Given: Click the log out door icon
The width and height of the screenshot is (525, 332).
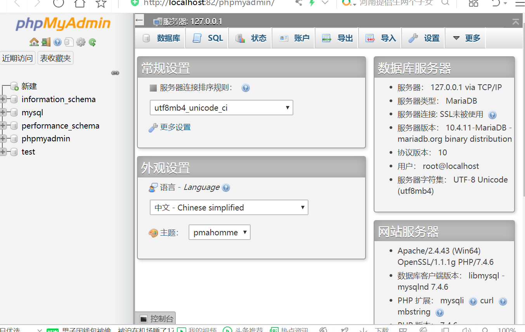Looking at the screenshot, I should (x=46, y=42).
